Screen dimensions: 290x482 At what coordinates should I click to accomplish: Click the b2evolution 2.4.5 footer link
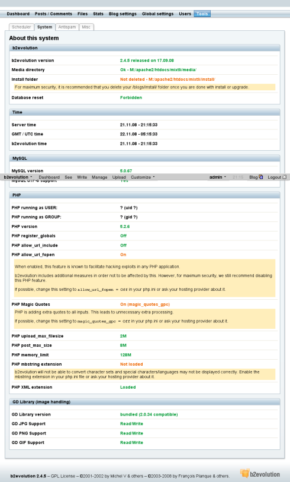coord(28,476)
